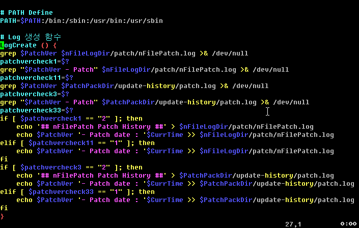Click the 'elif [ $patchvercheck11 == "1" ]' line
The image size is (359, 228).
[x=77, y=143]
